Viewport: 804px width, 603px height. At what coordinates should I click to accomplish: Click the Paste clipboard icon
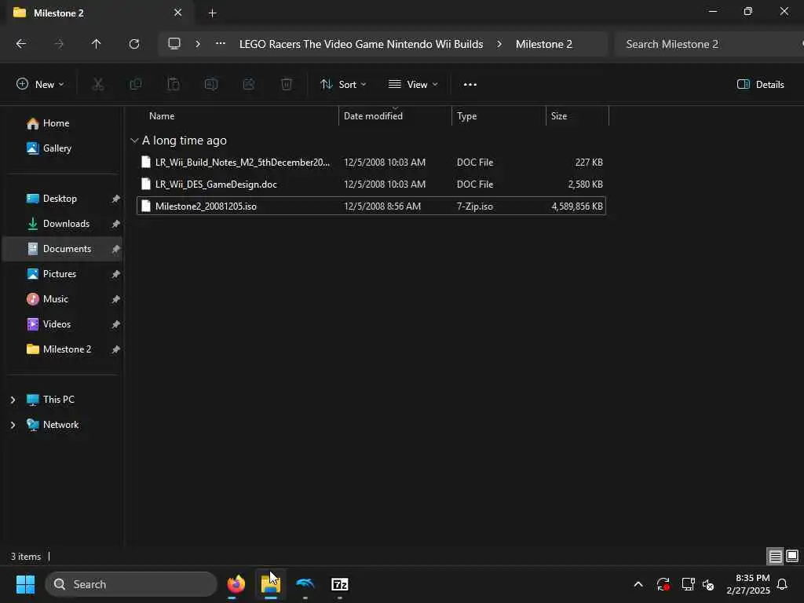coord(174,85)
